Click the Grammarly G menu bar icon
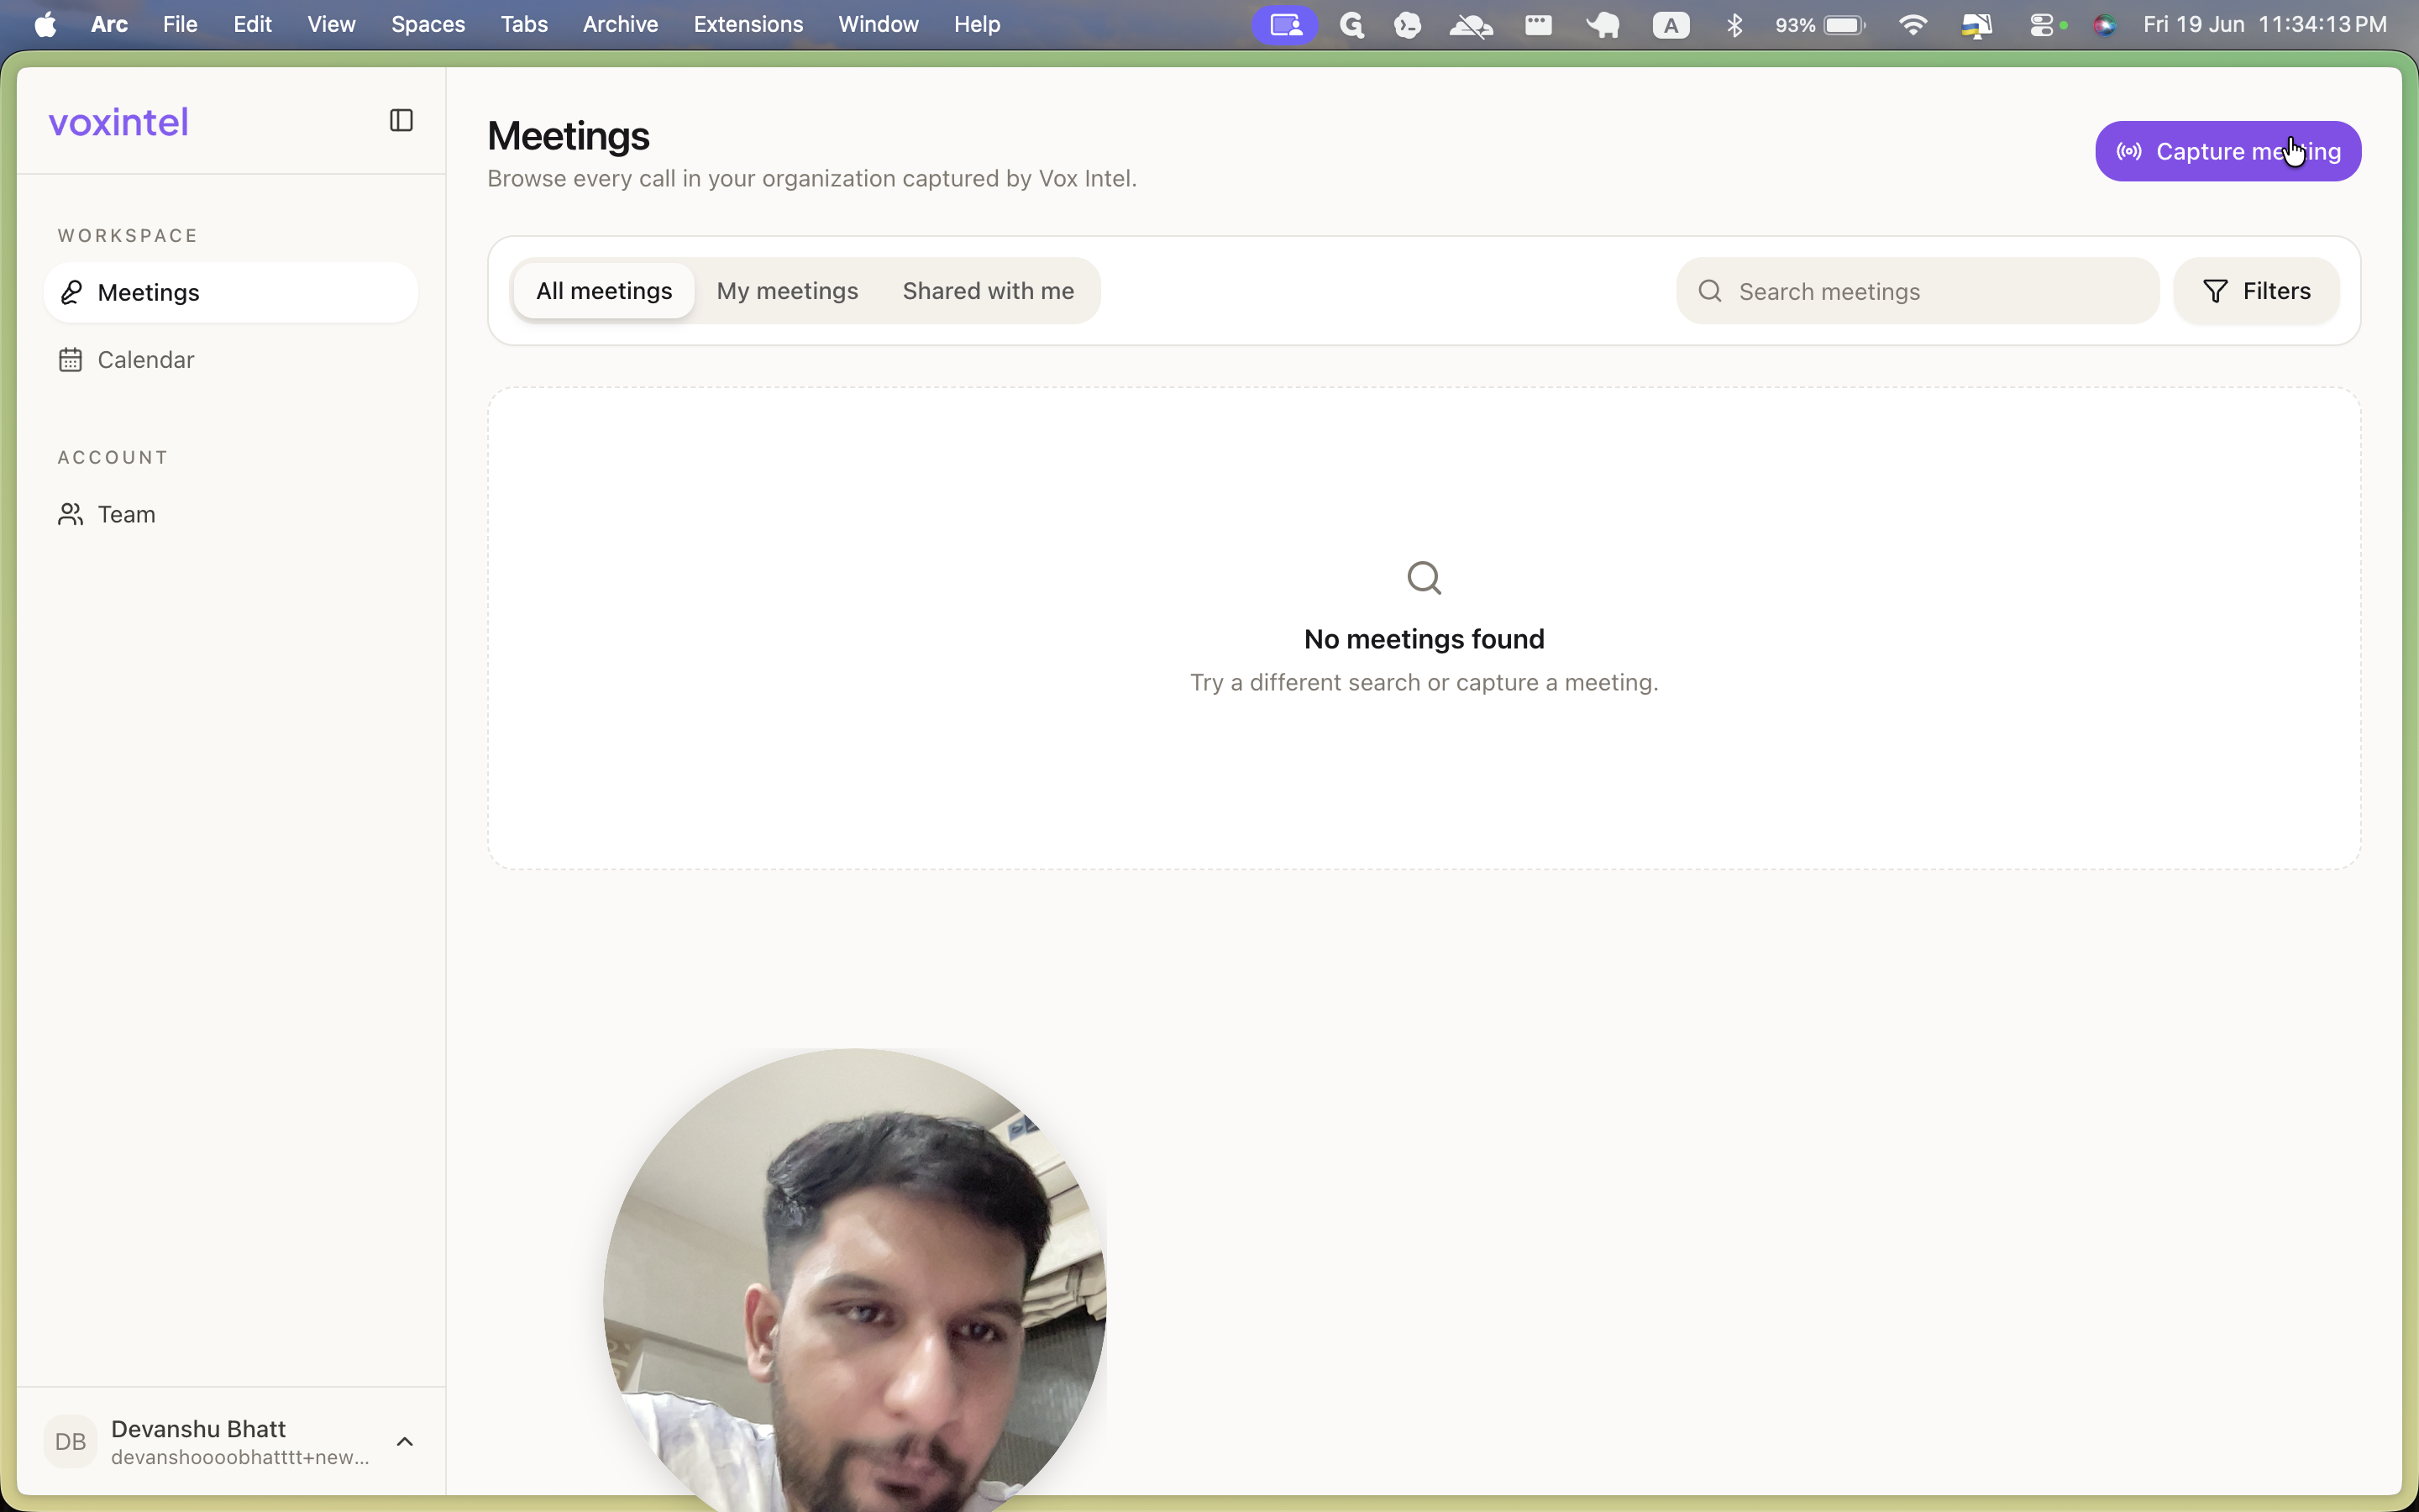This screenshot has height=1512, width=2419. click(x=1351, y=25)
